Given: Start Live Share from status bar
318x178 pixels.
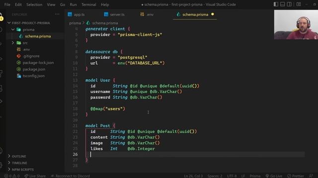Looking at the screenshot, I should tap(35, 176).
